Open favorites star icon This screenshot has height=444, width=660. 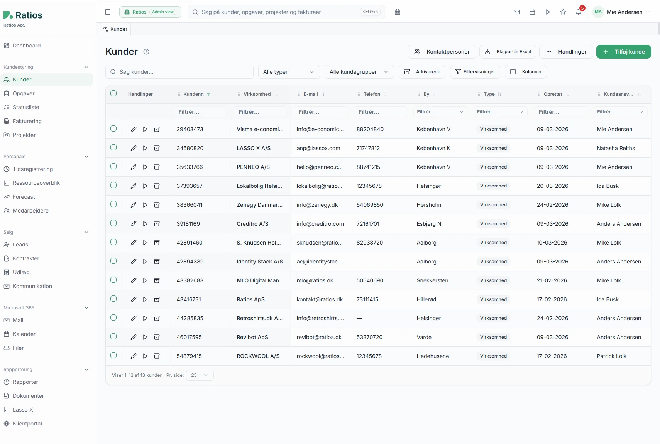pyautogui.click(x=563, y=12)
